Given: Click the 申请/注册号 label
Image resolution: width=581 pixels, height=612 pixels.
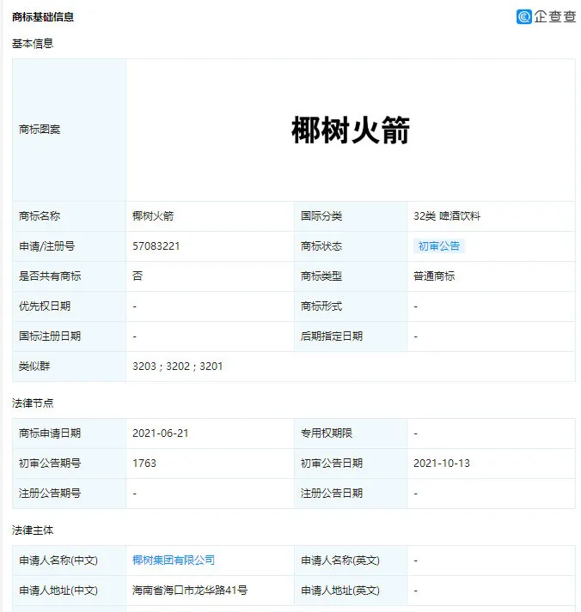Looking at the screenshot, I should 46,246.
